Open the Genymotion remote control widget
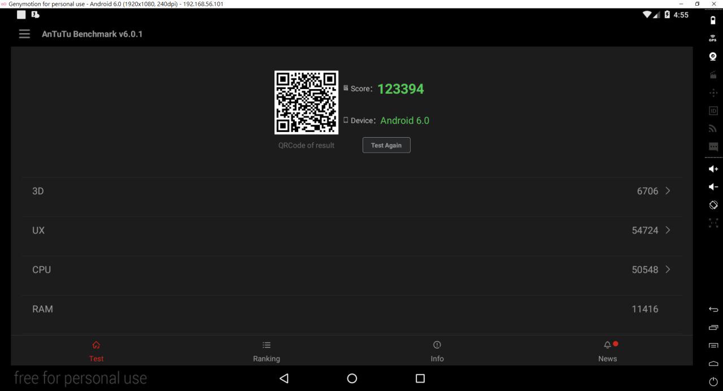 point(713,93)
